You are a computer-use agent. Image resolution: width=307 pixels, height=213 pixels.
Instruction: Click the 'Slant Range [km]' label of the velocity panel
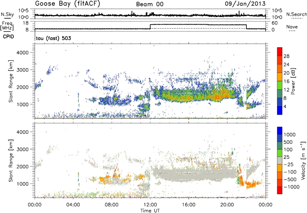[11, 160]
